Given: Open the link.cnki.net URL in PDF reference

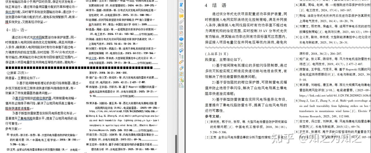Looking at the screenshot, I should 335,95.
